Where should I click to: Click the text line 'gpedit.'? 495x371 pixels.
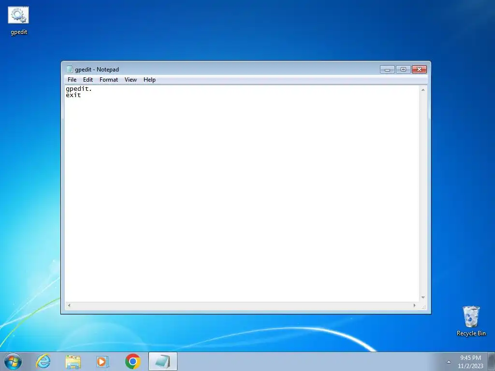[79, 89]
